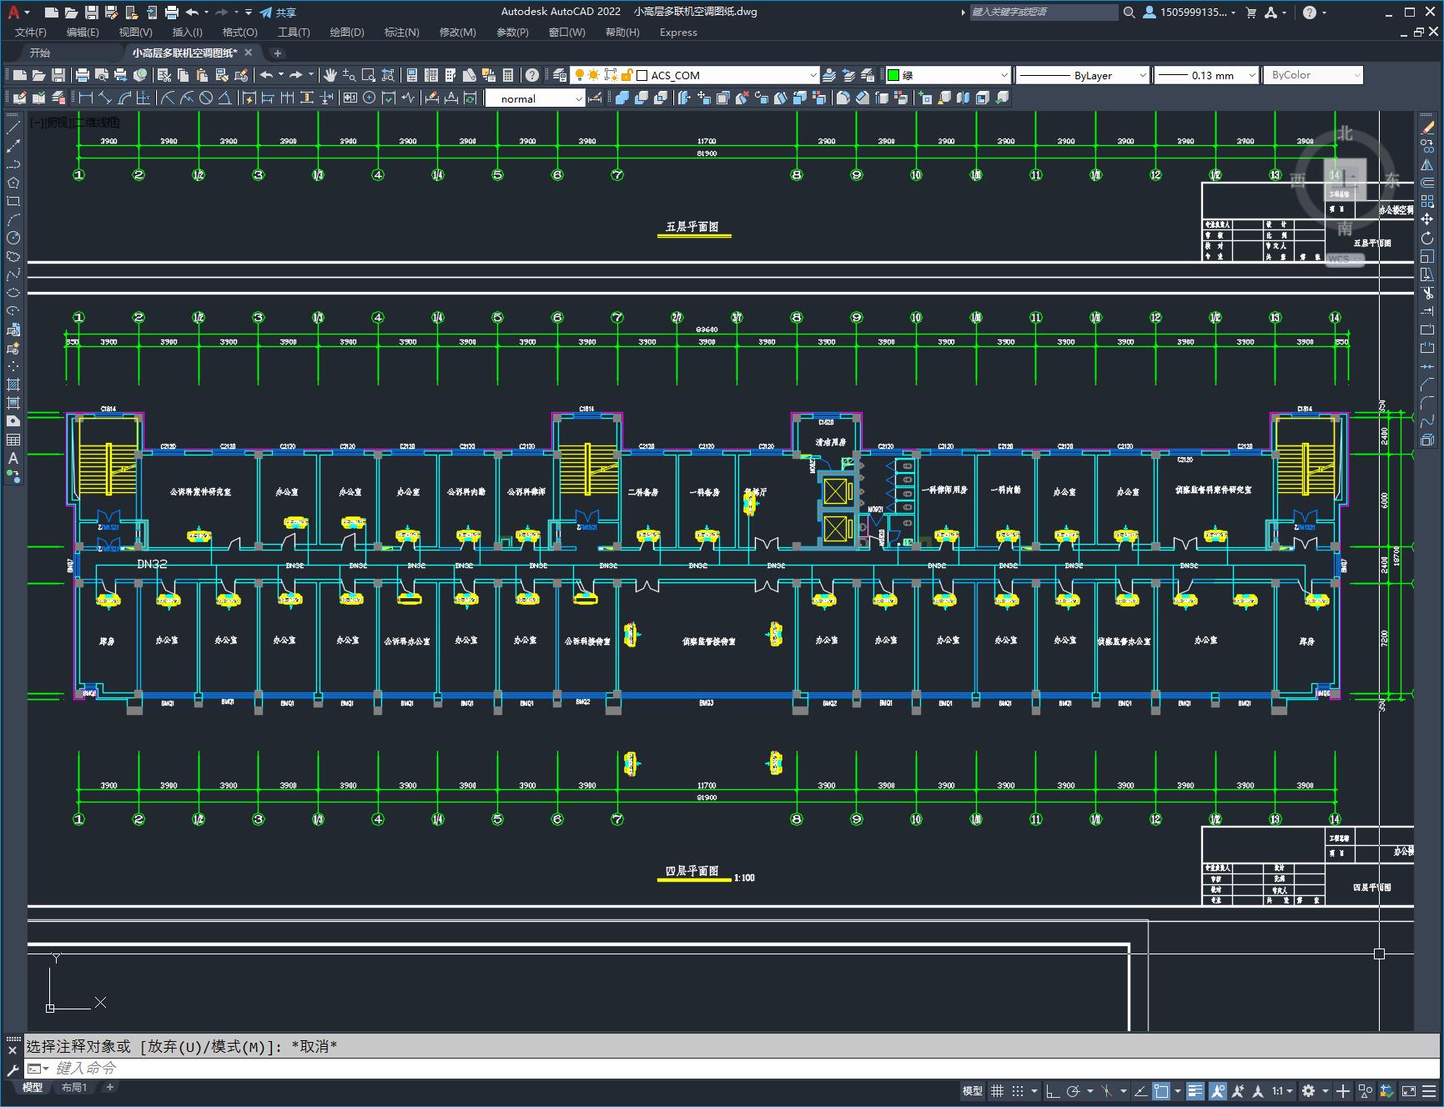Click the shopping cart Autodesk App Store icon

coord(1250,13)
